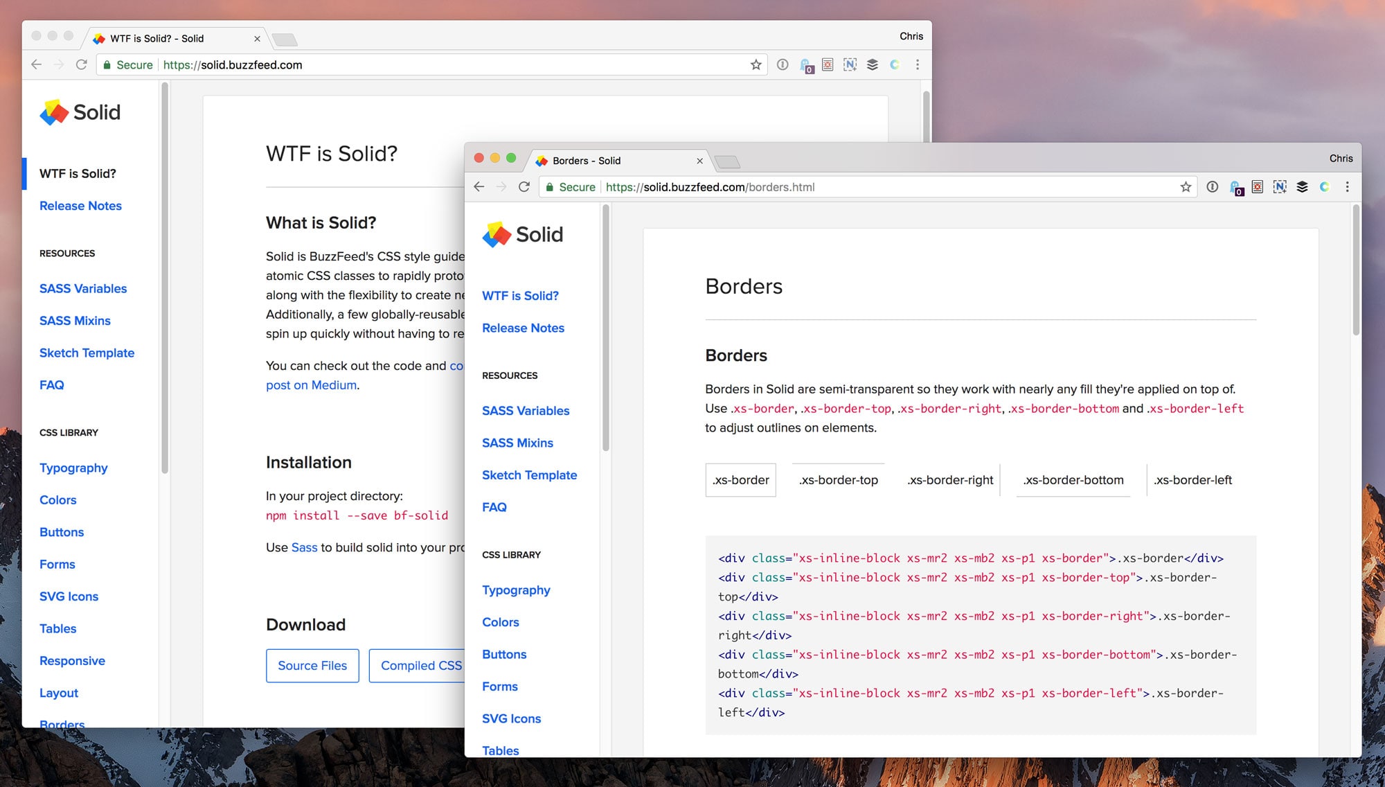Click the star bookmark icon in the WTF window
Screen dimensions: 1385x787
coord(756,64)
